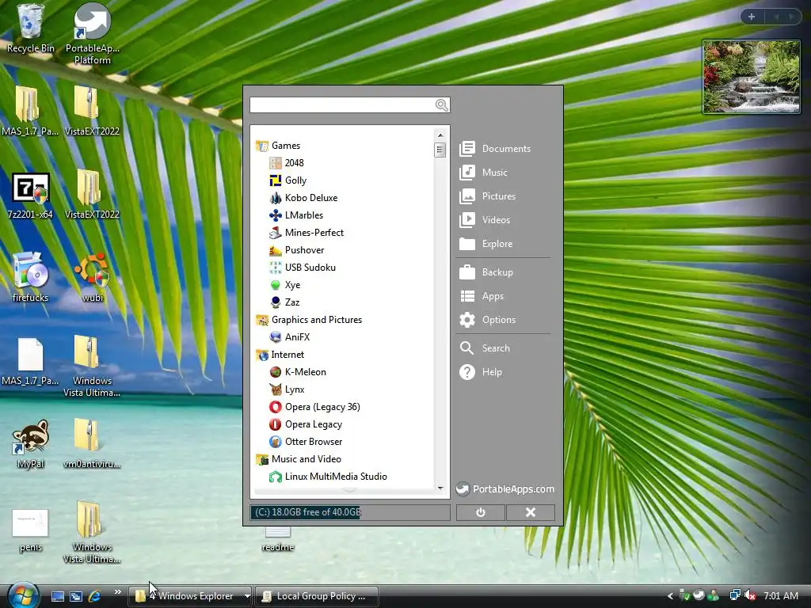
Task: Select the wubi desktop icon
Action: tap(92, 278)
